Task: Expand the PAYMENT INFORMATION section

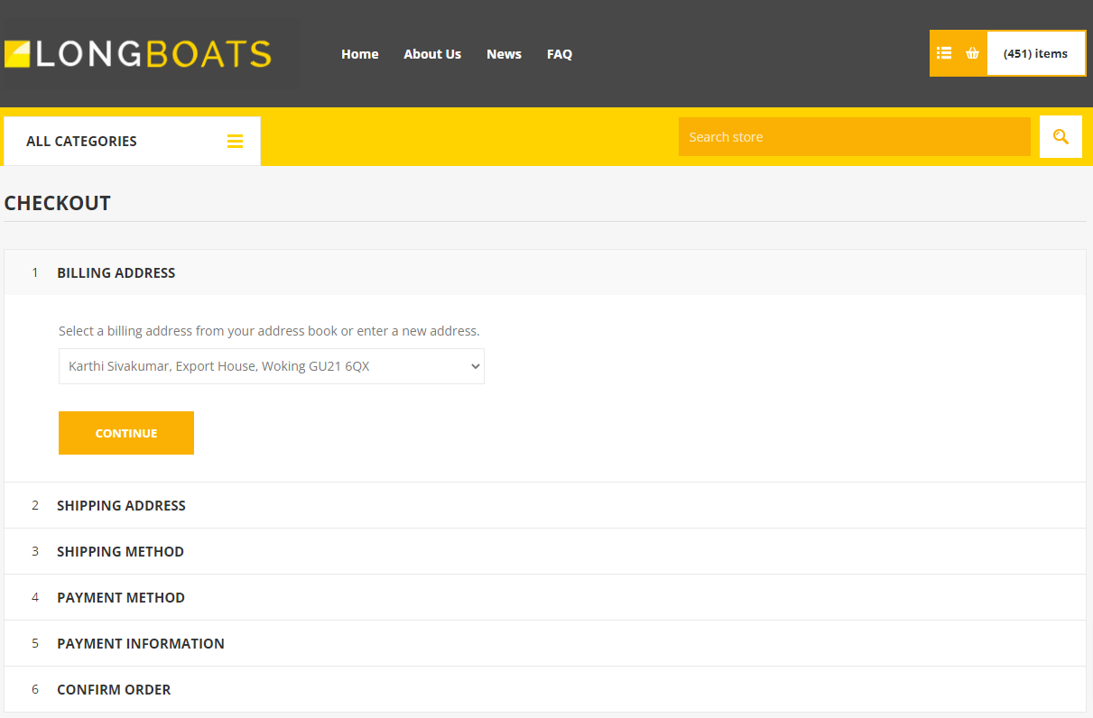Action: (x=141, y=643)
